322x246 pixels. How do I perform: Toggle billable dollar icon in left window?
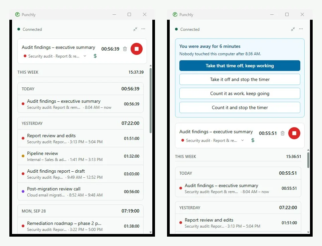(95, 56)
